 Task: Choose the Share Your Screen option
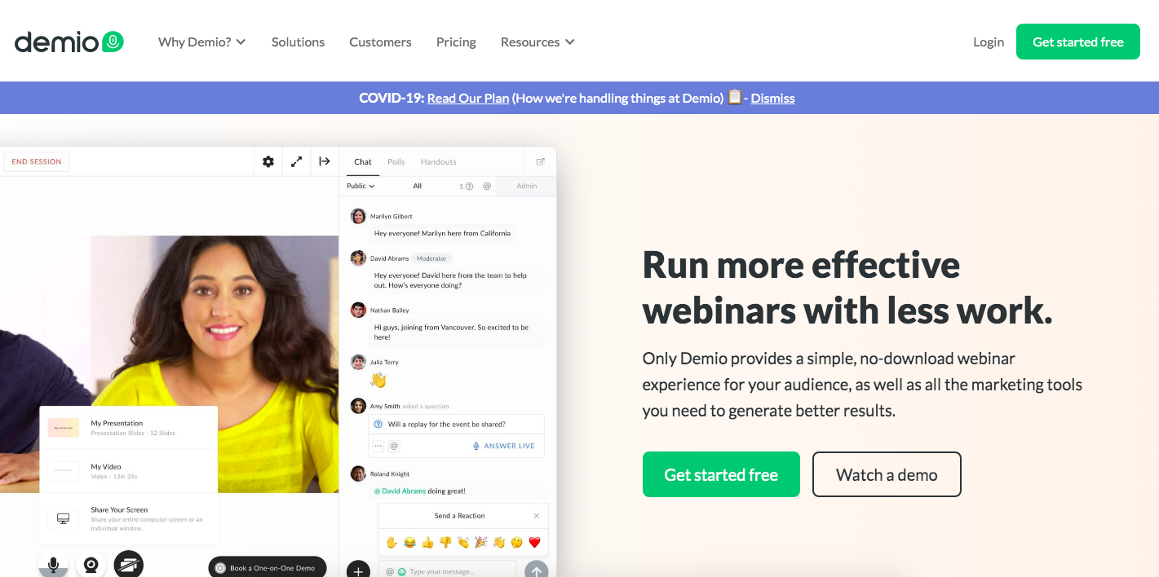coord(129,518)
